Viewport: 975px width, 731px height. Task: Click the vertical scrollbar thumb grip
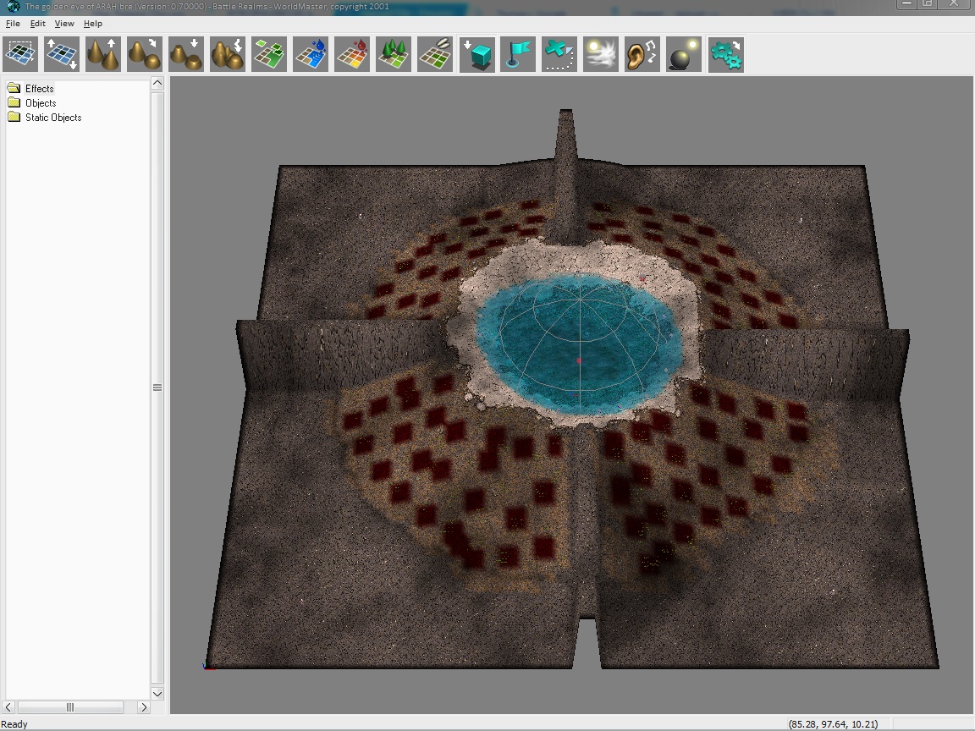pyautogui.click(x=157, y=387)
